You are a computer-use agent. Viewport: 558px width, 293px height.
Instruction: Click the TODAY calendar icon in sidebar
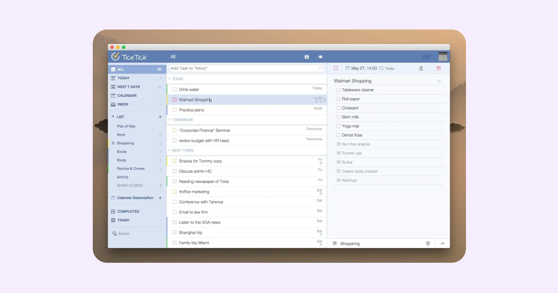pos(113,78)
